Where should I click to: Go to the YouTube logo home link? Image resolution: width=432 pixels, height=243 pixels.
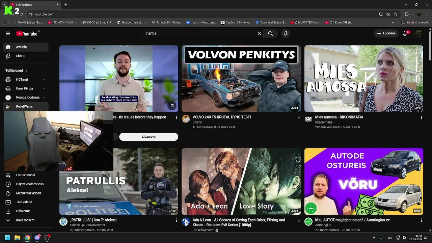click(27, 33)
